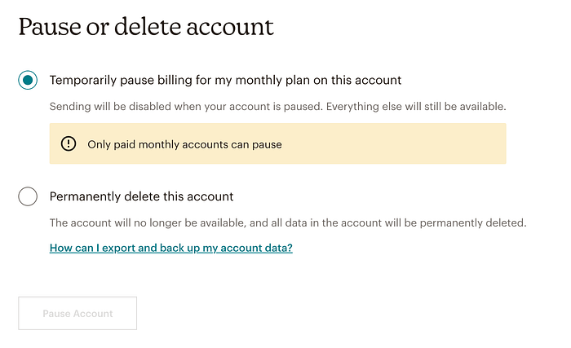Click the exclamation warning icon in the notice
Image resolution: width=571 pixels, height=348 pixels.
(69, 144)
